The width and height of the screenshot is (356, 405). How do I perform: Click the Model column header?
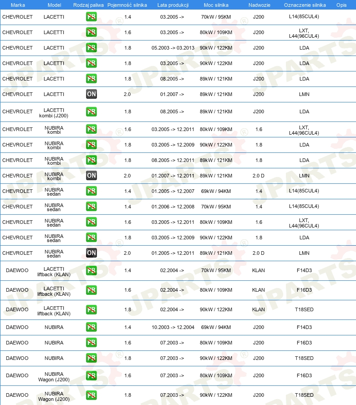pyautogui.click(x=54, y=5)
